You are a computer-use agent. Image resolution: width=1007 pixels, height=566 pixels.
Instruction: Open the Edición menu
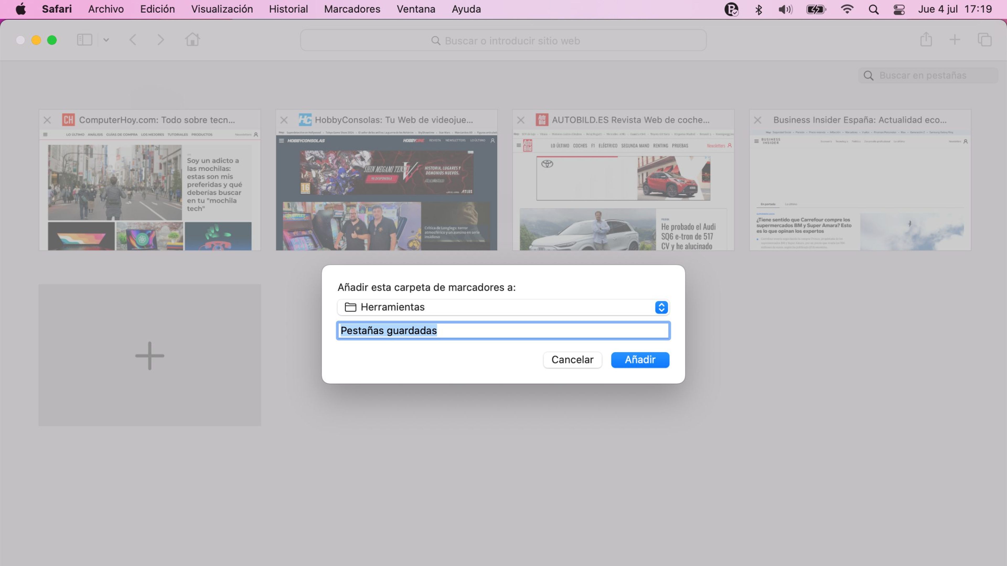(157, 9)
